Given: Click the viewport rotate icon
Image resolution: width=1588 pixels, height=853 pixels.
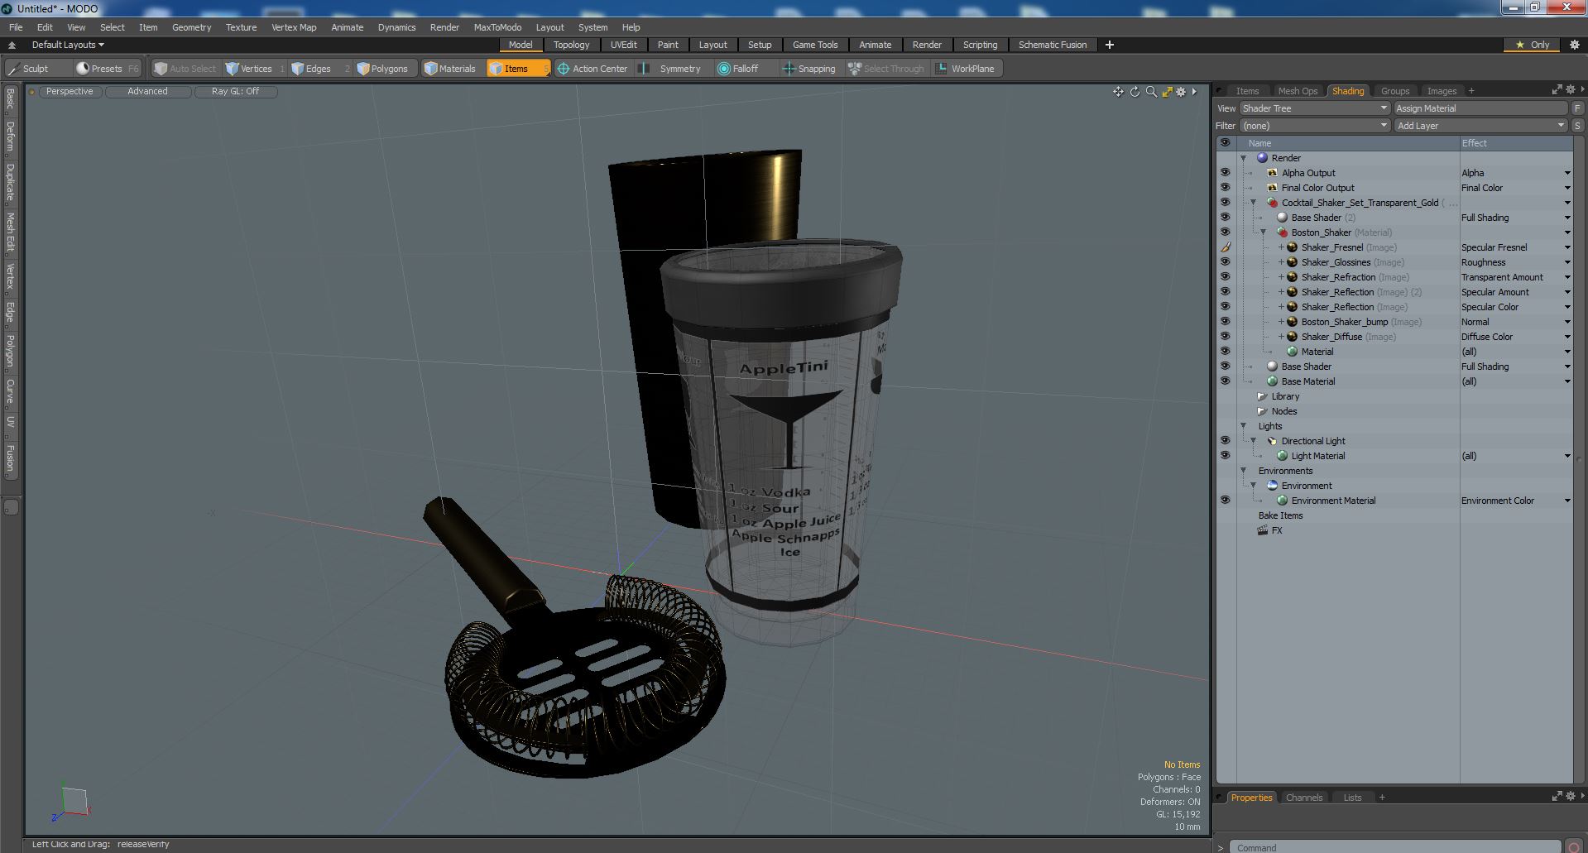Looking at the screenshot, I should point(1135,92).
